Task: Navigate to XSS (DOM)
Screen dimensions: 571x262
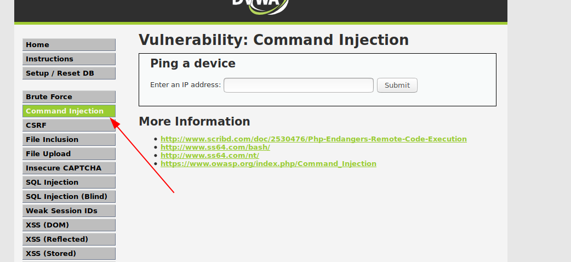Action: (69, 225)
